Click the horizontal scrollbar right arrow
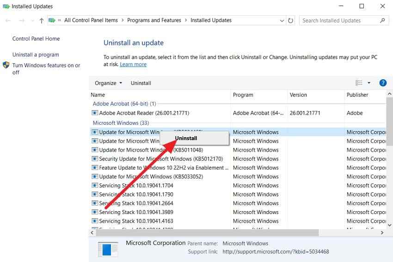The width and height of the screenshot is (393, 262). 382,233
